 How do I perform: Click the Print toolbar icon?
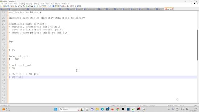point(16,6)
